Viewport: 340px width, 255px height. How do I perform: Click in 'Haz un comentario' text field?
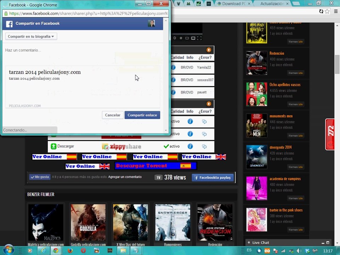(x=83, y=50)
